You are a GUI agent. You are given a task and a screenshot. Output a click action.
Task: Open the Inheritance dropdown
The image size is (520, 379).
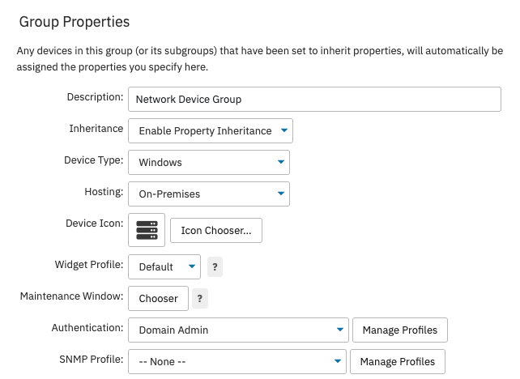210,130
